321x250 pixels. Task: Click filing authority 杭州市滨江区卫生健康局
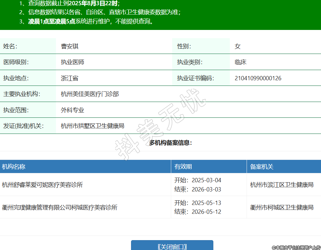click(x=281, y=185)
